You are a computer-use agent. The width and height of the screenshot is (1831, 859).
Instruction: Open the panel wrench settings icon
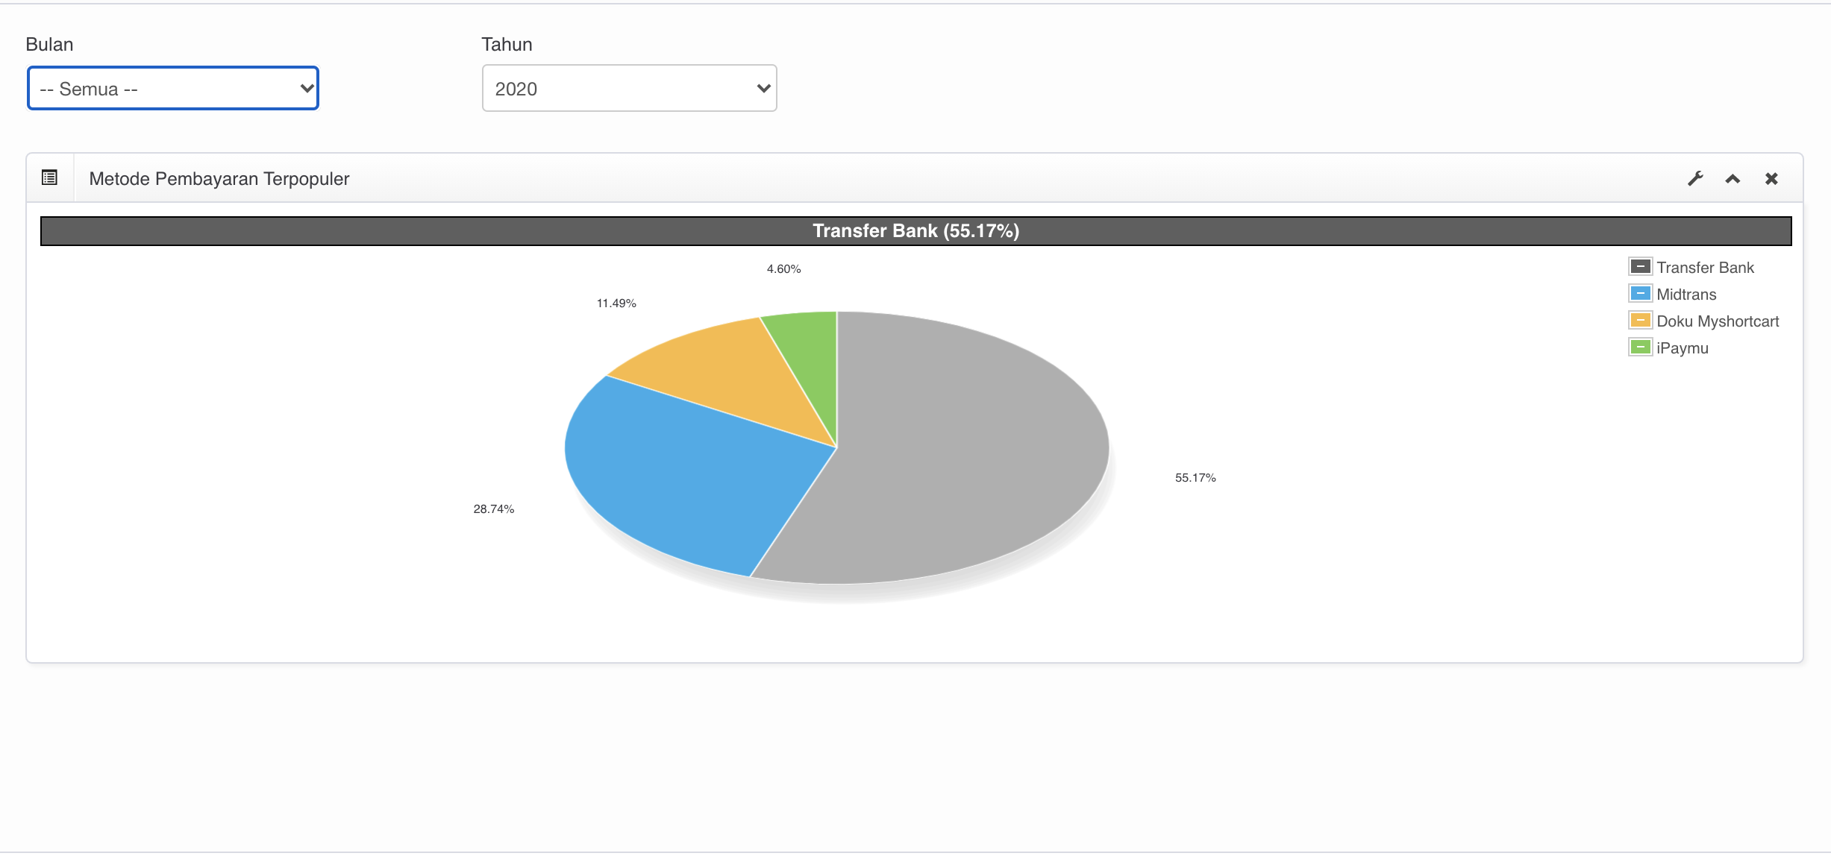tap(1695, 179)
